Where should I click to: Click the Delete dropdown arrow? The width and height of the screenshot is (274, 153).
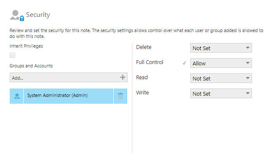[x=248, y=48]
